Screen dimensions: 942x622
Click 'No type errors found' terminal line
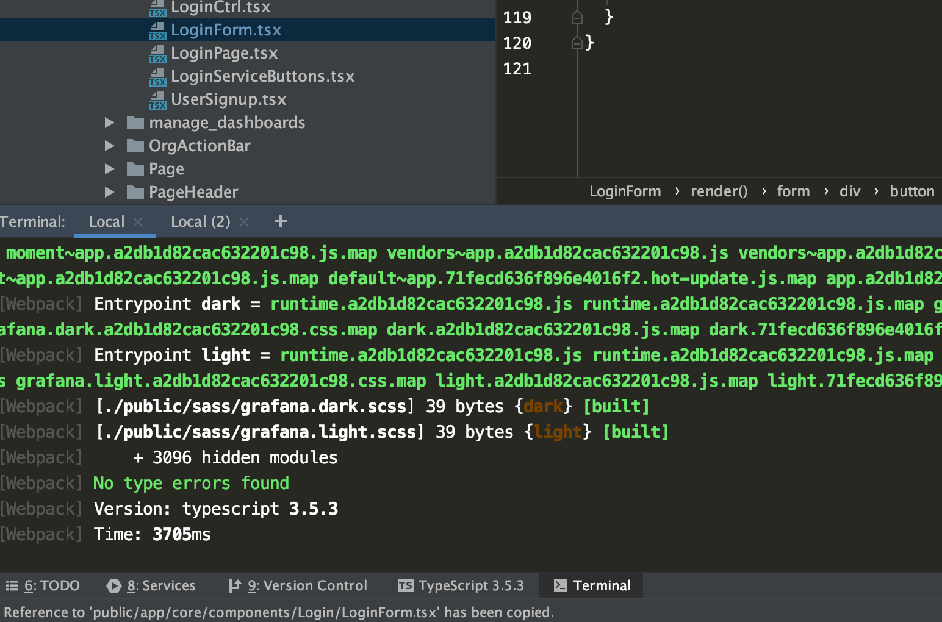(x=191, y=483)
